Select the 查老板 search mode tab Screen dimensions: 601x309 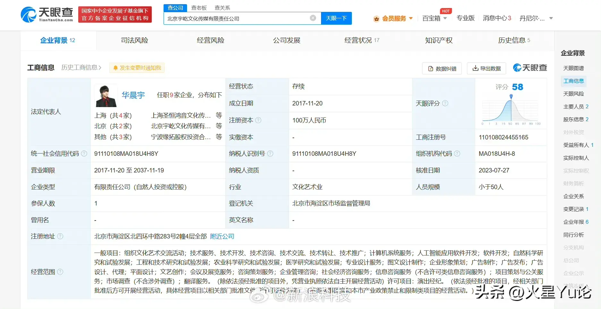point(199,8)
